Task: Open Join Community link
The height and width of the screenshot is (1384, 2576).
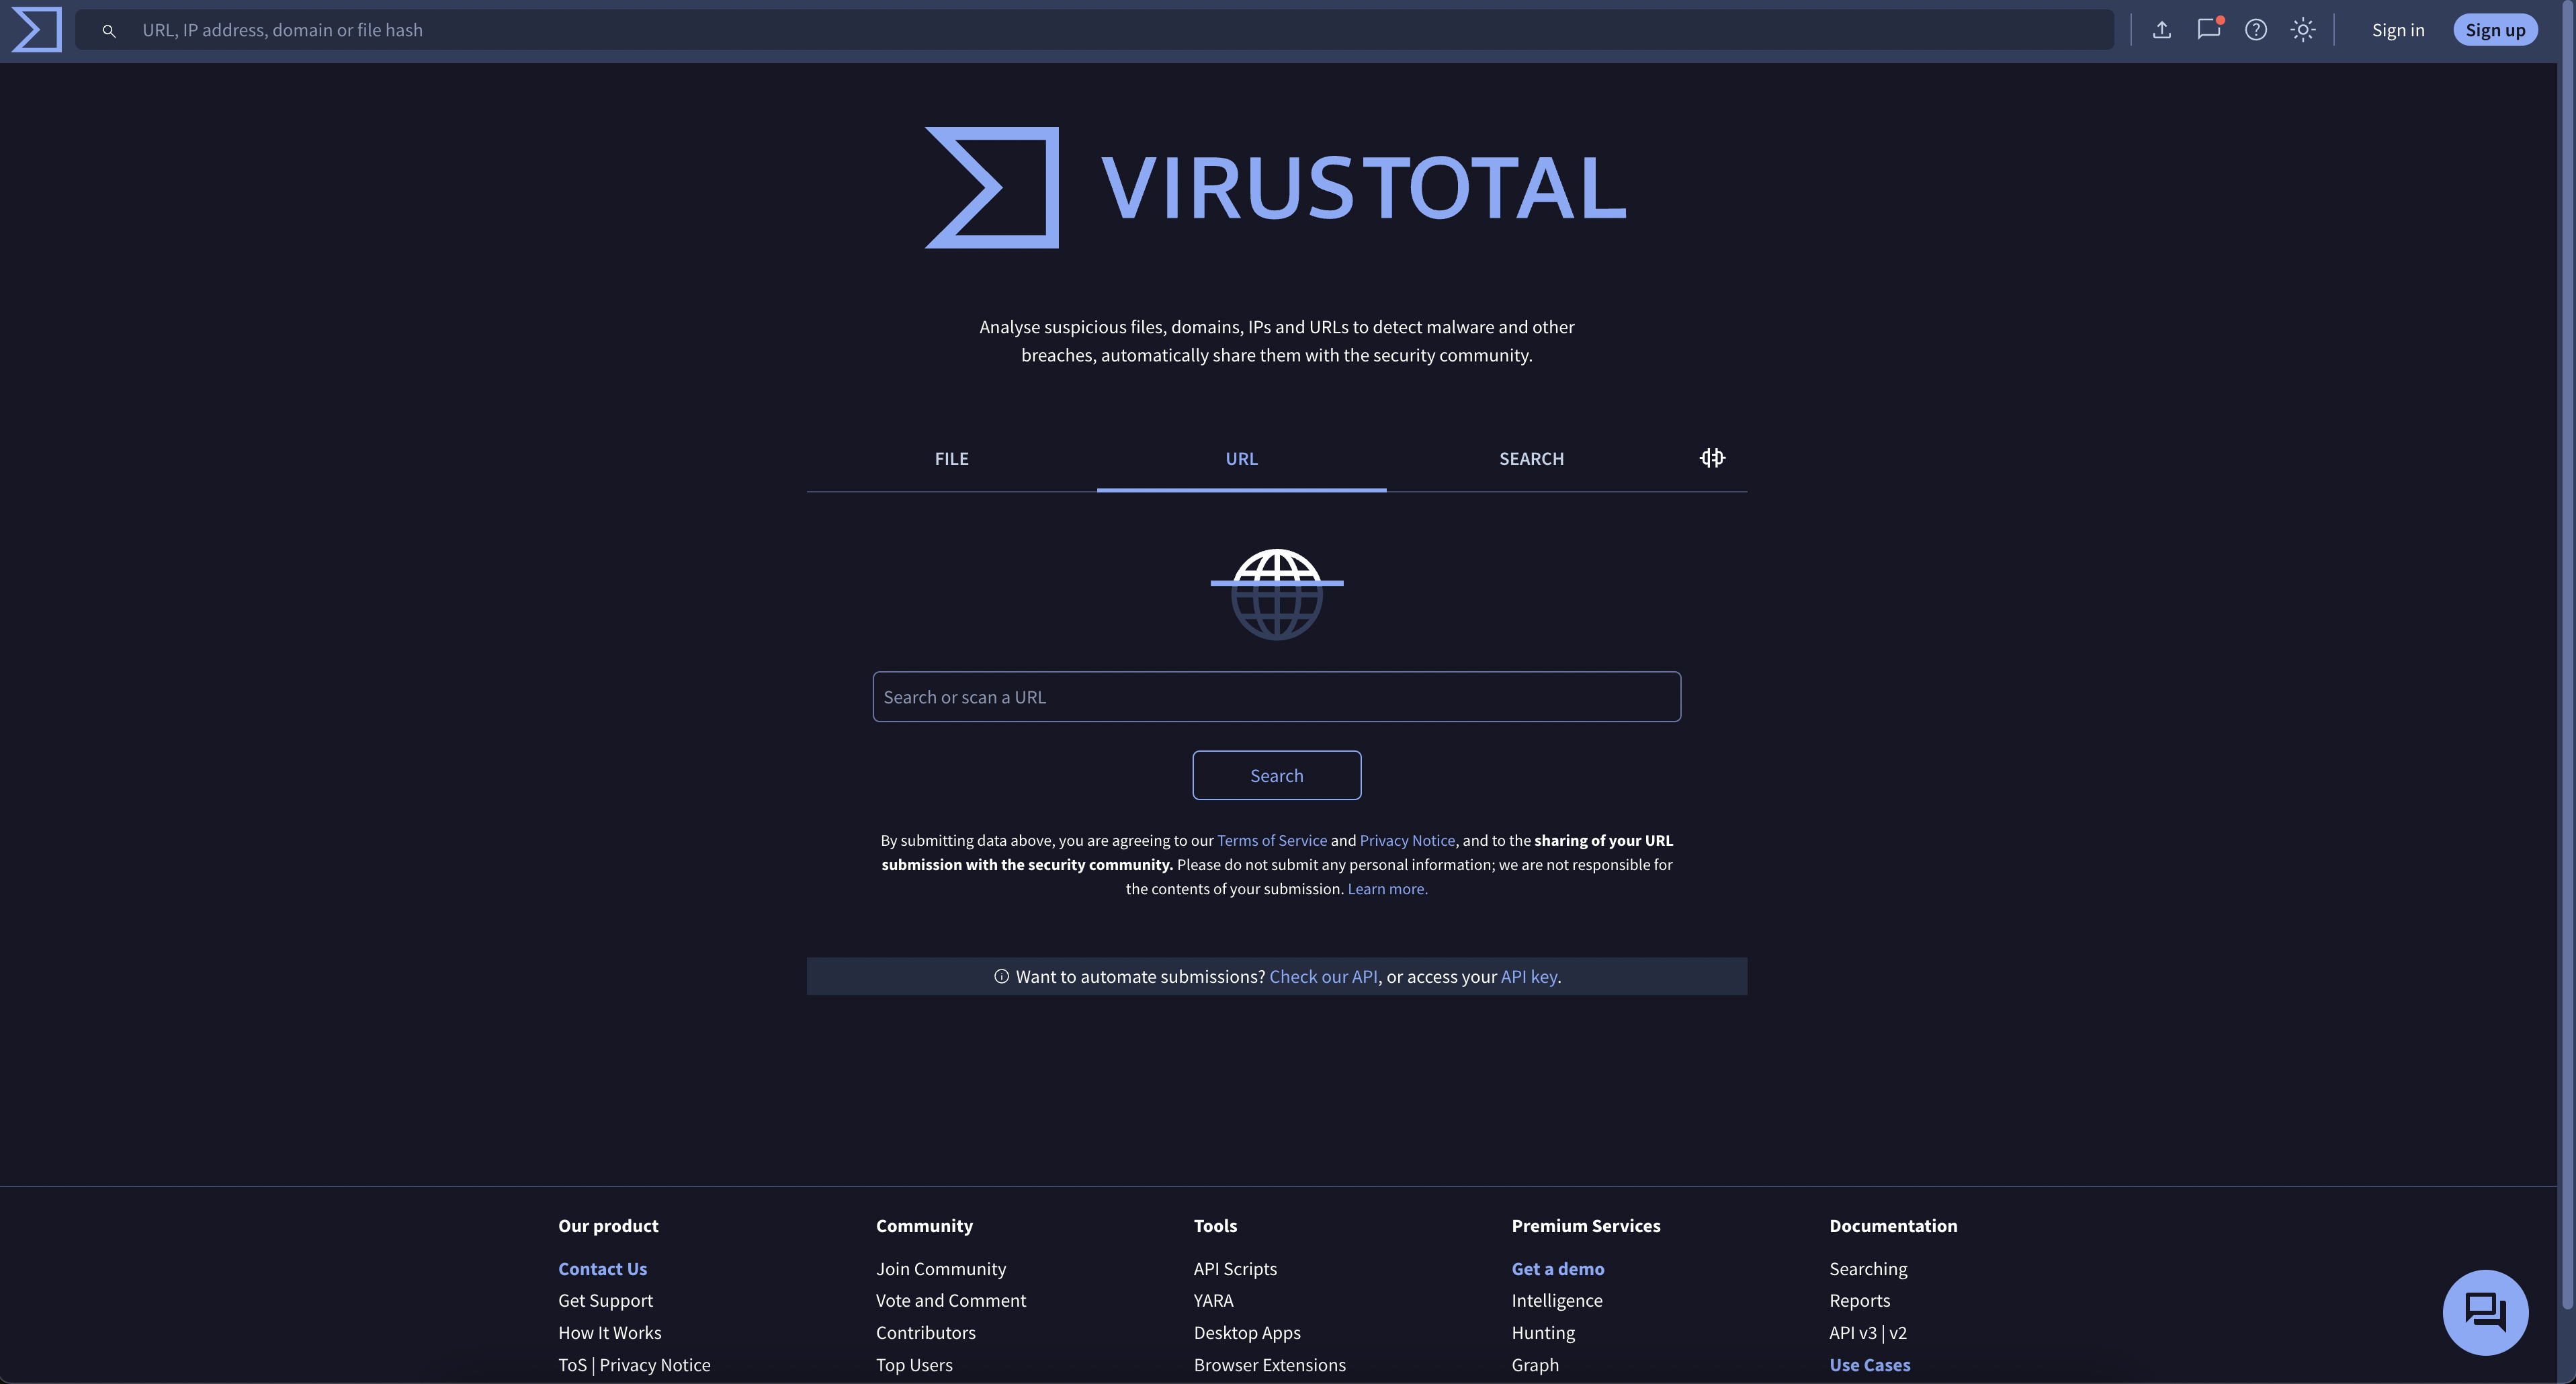Action: (x=941, y=1269)
